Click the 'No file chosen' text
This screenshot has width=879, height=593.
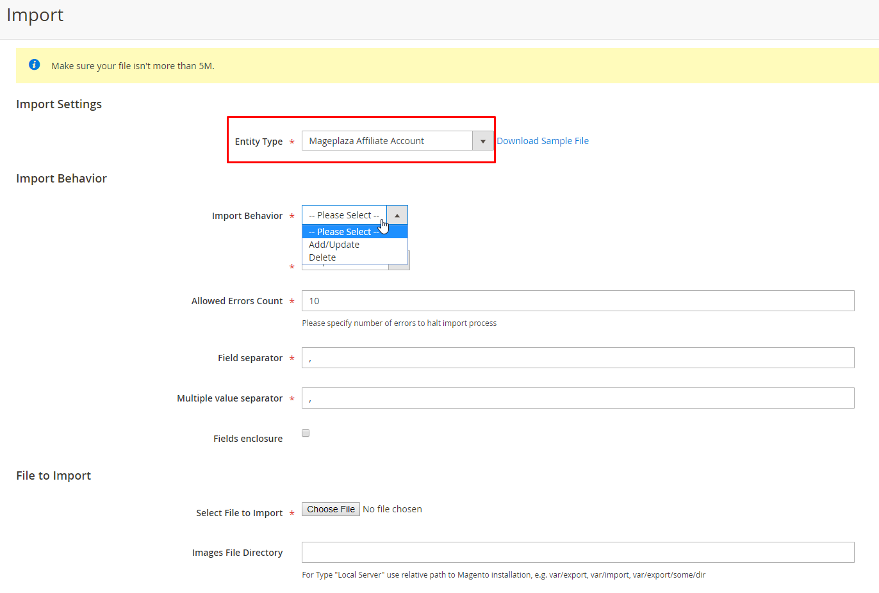coord(392,509)
